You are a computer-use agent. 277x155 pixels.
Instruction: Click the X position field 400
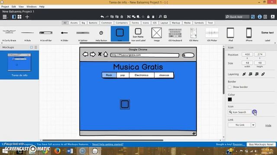(247, 55)
